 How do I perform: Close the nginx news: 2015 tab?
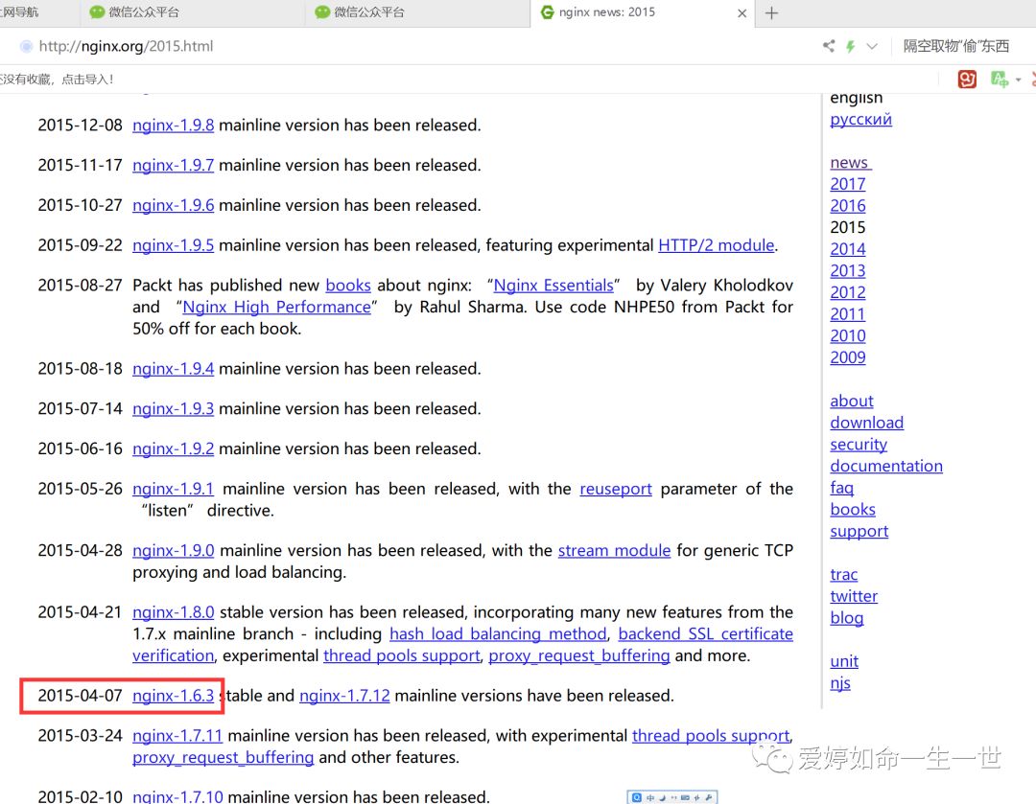[742, 13]
